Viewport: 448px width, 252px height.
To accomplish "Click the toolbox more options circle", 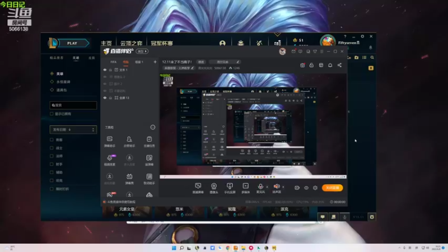I will [153, 127].
